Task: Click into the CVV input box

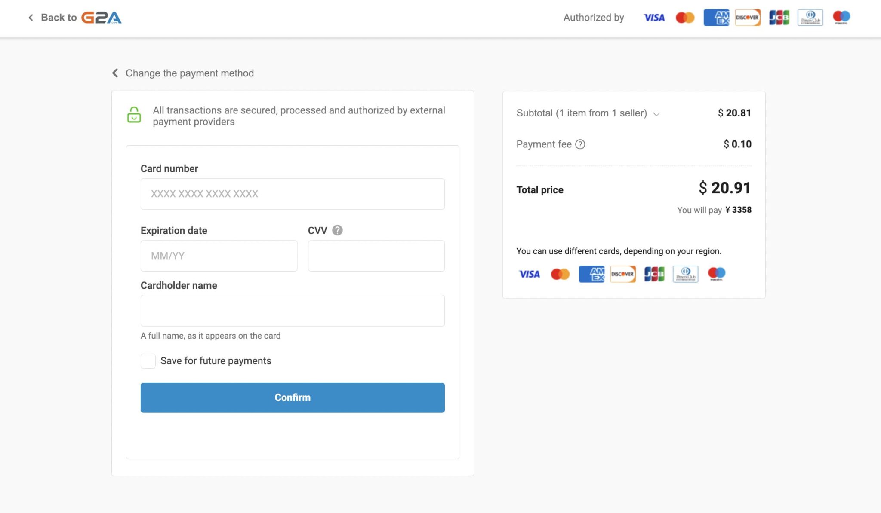Action: tap(376, 256)
